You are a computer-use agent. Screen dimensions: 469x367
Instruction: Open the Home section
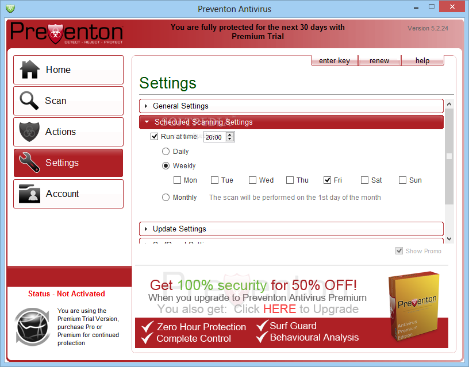68,69
